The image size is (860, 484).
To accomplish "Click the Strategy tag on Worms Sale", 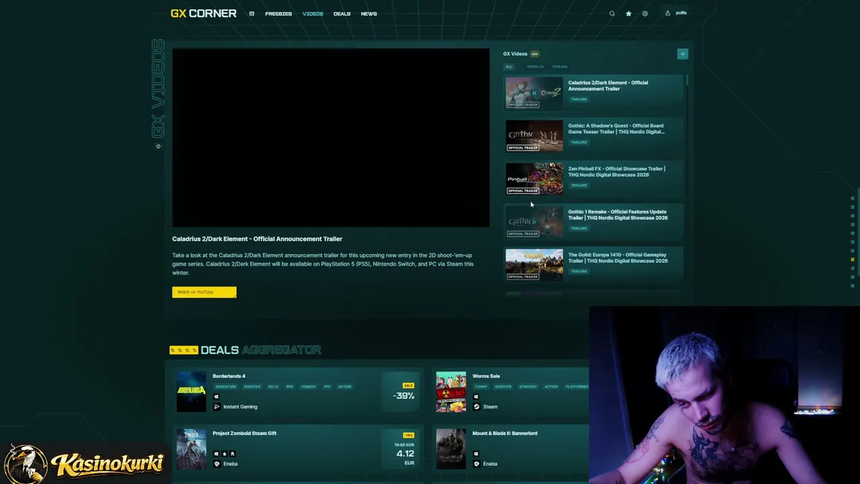I will click(528, 387).
